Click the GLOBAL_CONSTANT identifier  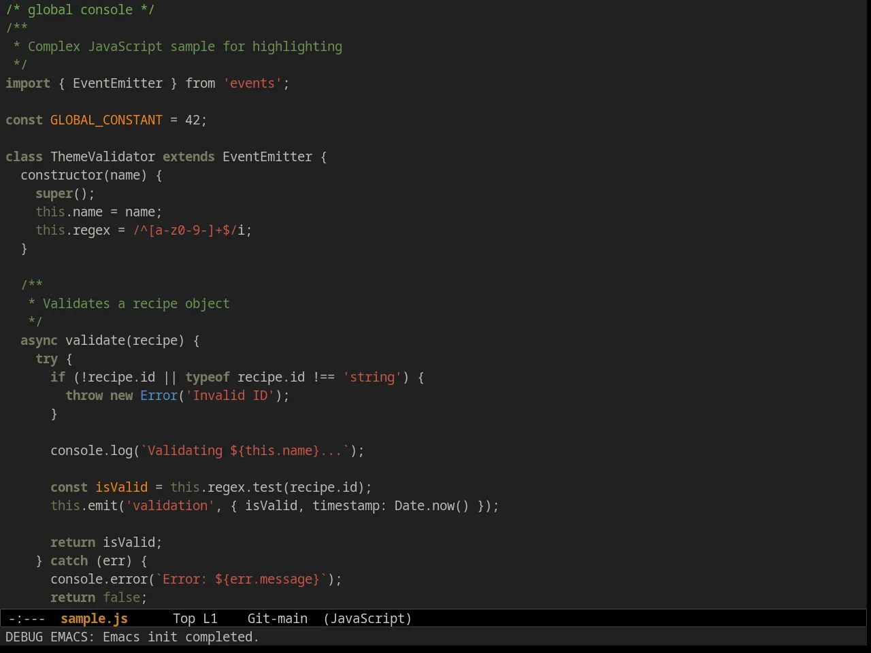[106, 120]
